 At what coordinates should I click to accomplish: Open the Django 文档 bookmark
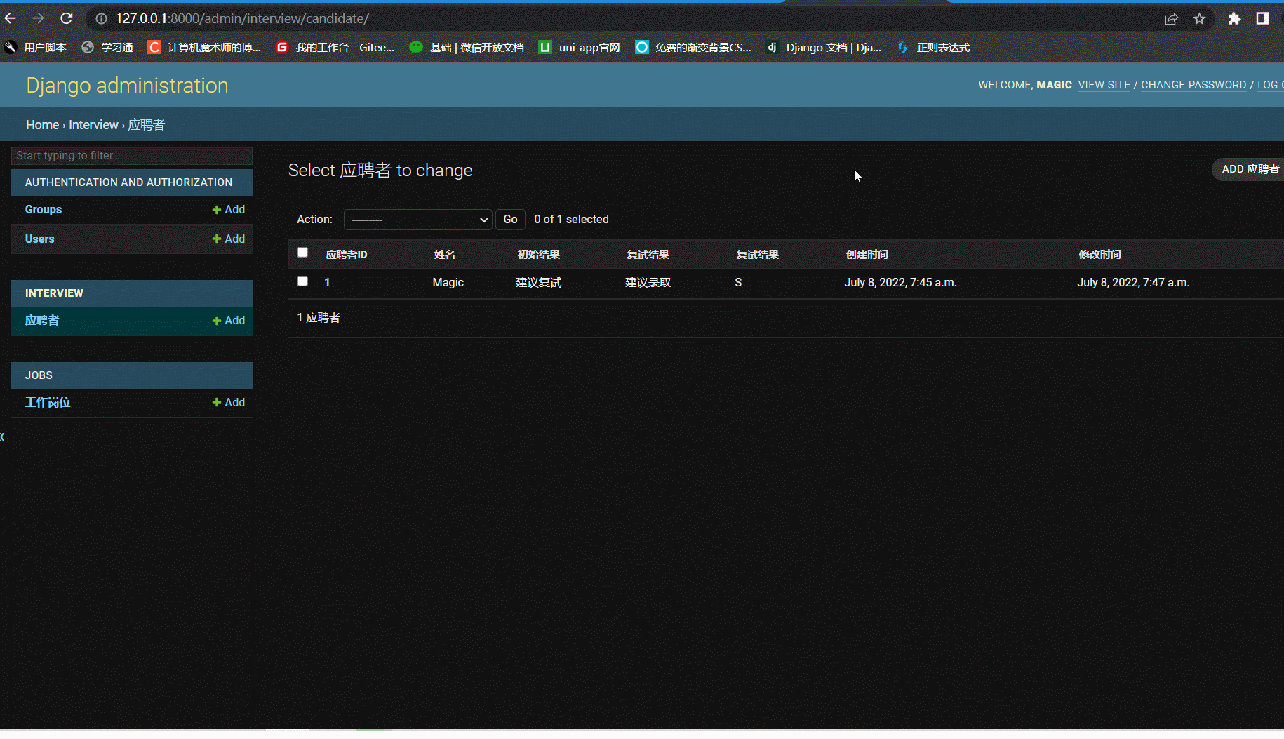pyautogui.click(x=824, y=47)
